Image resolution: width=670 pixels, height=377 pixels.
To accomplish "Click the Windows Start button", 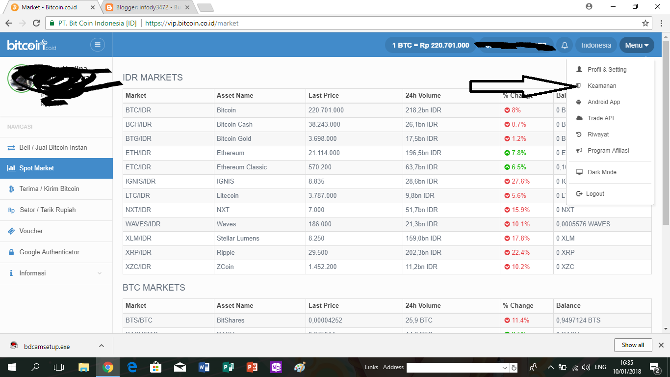I will (11, 367).
